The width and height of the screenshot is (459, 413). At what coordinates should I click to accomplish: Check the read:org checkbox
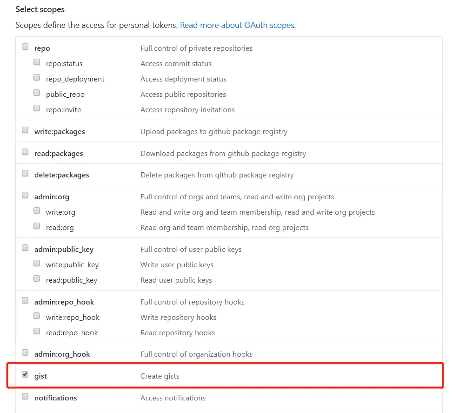tap(37, 226)
